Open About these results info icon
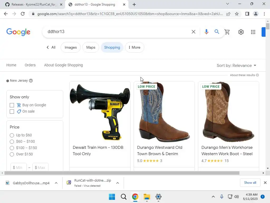This screenshot has height=203, width=270. tap(257, 75)
